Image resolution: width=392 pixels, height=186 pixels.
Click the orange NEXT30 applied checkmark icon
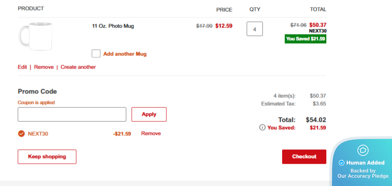tap(21, 134)
